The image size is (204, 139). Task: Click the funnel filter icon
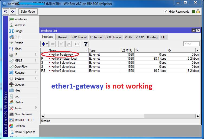(86, 44)
